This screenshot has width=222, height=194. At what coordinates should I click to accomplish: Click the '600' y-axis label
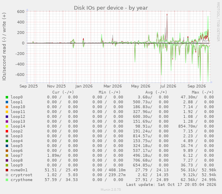(x=21, y=12)
